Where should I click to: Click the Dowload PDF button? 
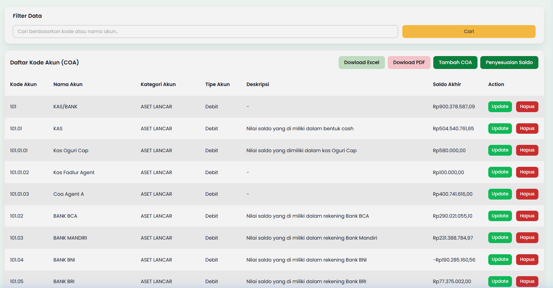pos(409,63)
